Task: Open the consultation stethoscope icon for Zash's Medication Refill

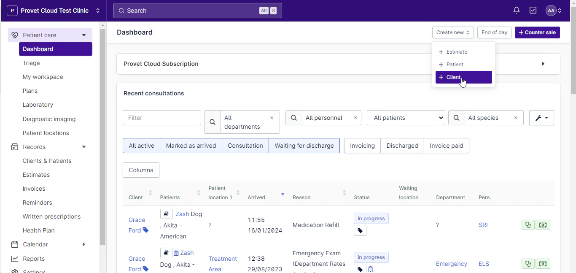Action: (528, 225)
